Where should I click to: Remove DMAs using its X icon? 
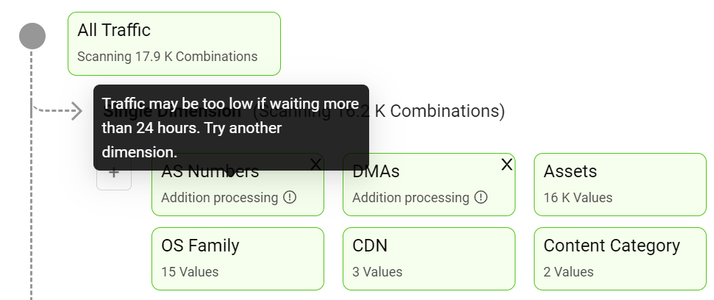click(x=507, y=165)
